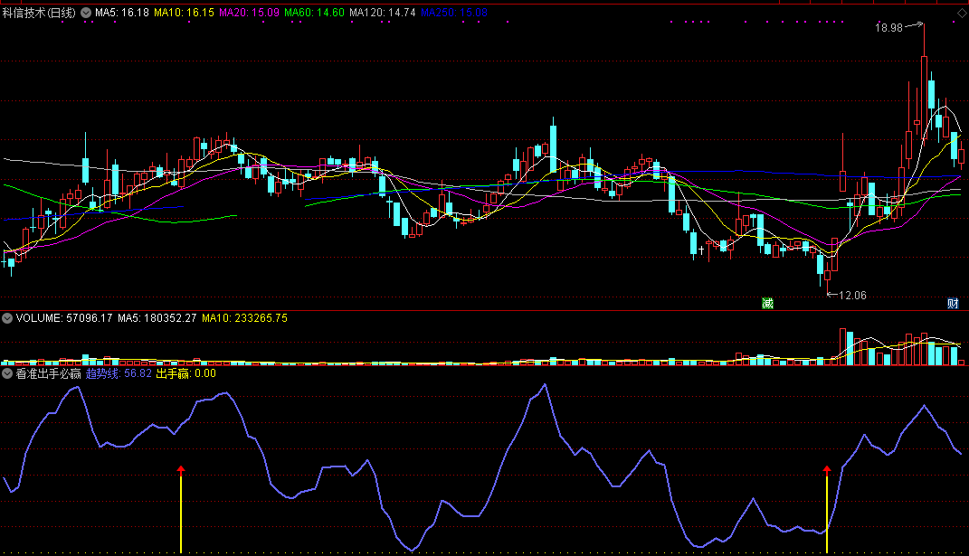
Task: Click the MA10: 16.15 label
Action: [x=185, y=13]
